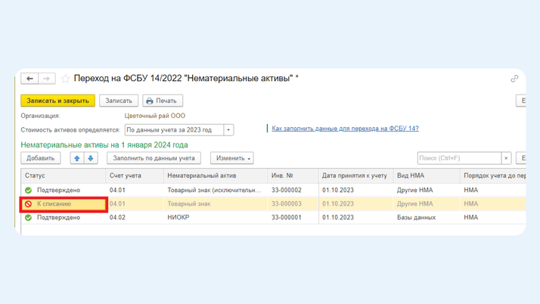Select the НИОКР asset cell
Image resolution: width=540 pixels, height=304 pixels.
pyautogui.click(x=216, y=218)
